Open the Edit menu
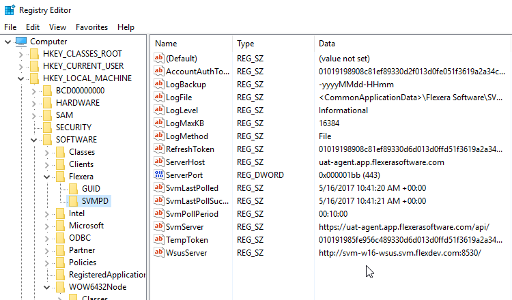512x300 pixels. click(33, 27)
